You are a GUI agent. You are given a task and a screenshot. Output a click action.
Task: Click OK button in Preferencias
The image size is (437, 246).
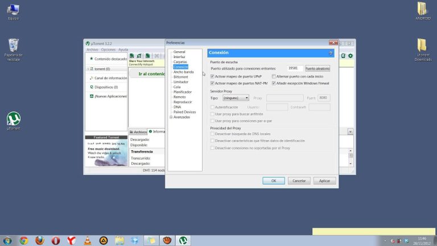tap(273, 181)
